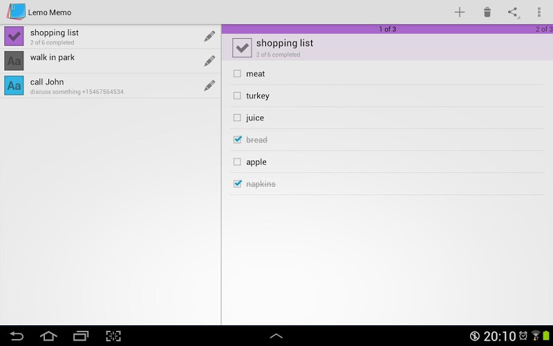This screenshot has height=346, width=553.
Task: Tap 2 of 6 completed under sidebar shopping list
Action: click(x=52, y=42)
